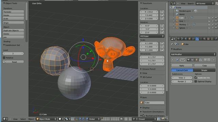Open the Object Data properties tab triangle icon
218x122 pixels.
tap(201, 39)
